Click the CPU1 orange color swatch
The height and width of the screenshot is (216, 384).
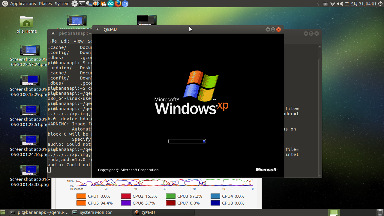[x=81, y=196]
